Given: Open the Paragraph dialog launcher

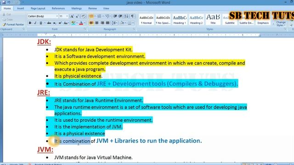Looking at the screenshot, I should click(134, 29).
